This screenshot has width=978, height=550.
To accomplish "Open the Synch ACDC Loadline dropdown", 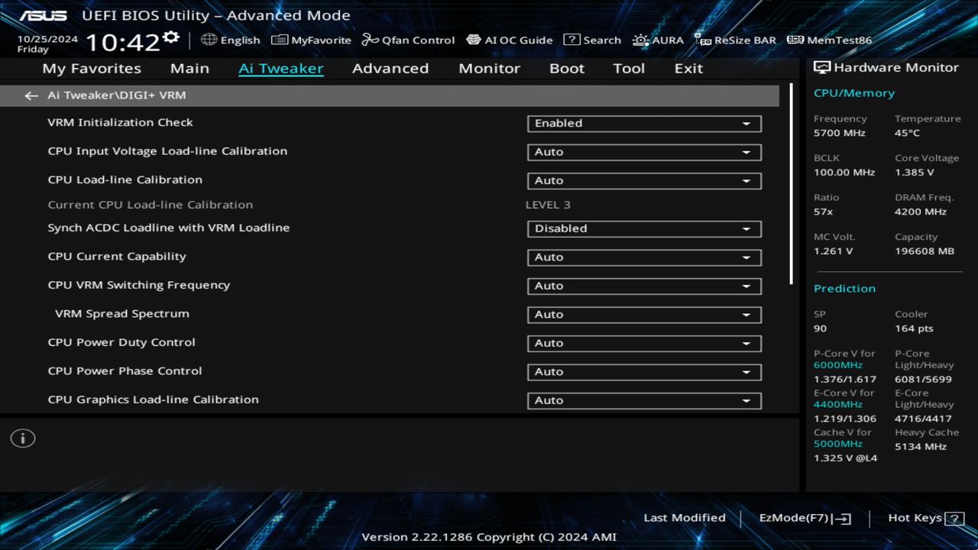I will click(x=643, y=228).
